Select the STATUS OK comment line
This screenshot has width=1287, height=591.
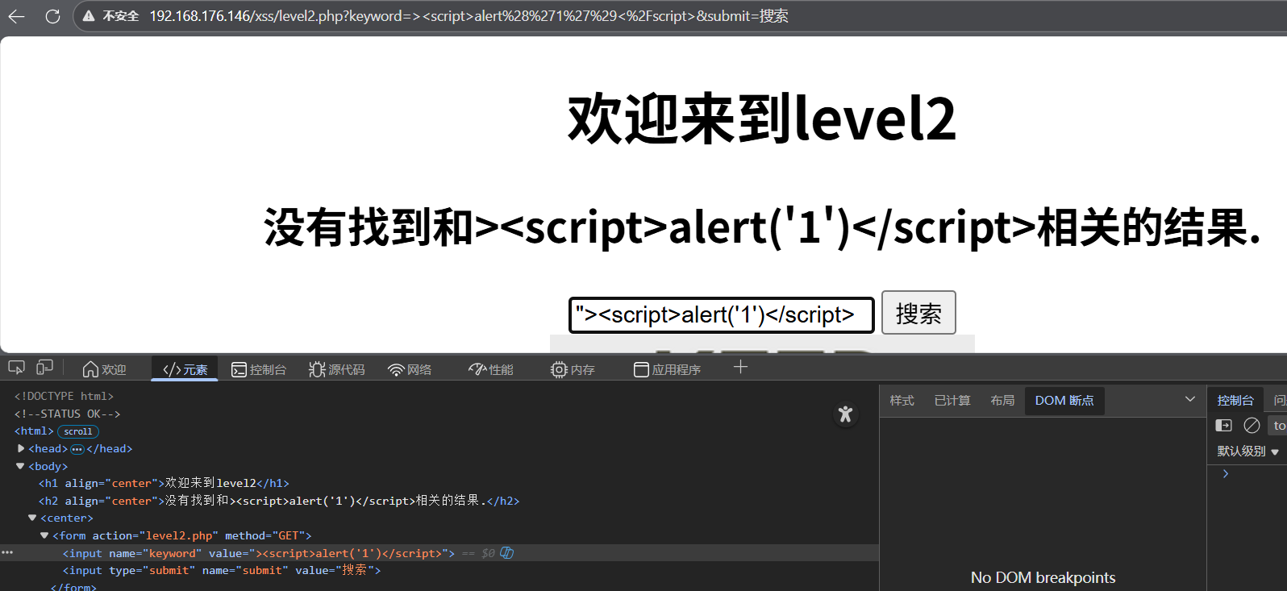[67, 414]
